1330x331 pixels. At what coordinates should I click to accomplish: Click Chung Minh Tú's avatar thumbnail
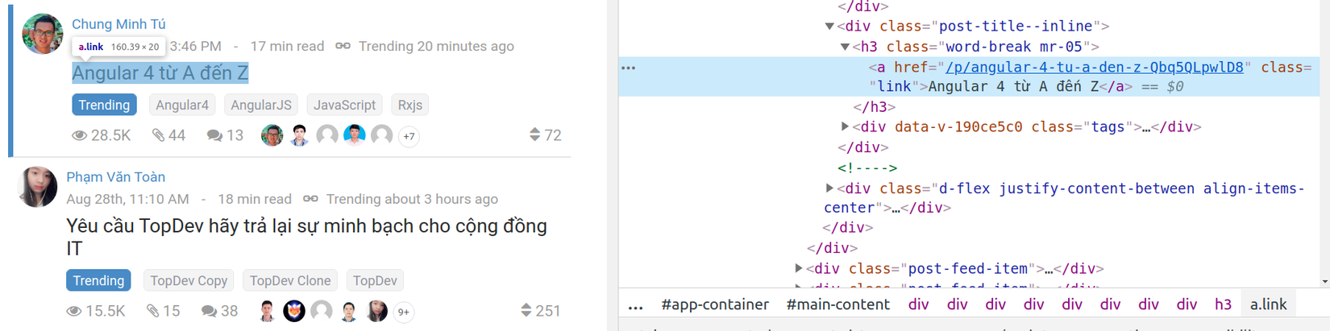pos(42,34)
